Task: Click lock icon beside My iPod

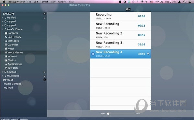Action: tap(44, 18)
